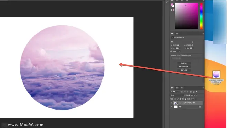Click the shape layer filter icon

tap(191, 92)
